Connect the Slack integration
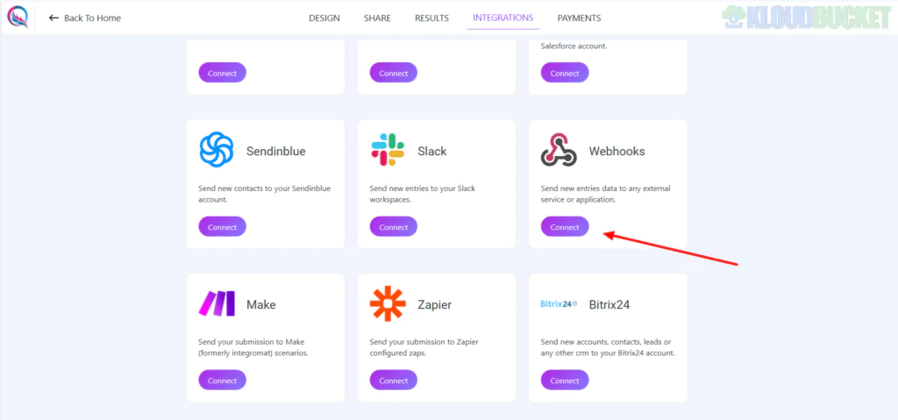 (x=394, y=227)
